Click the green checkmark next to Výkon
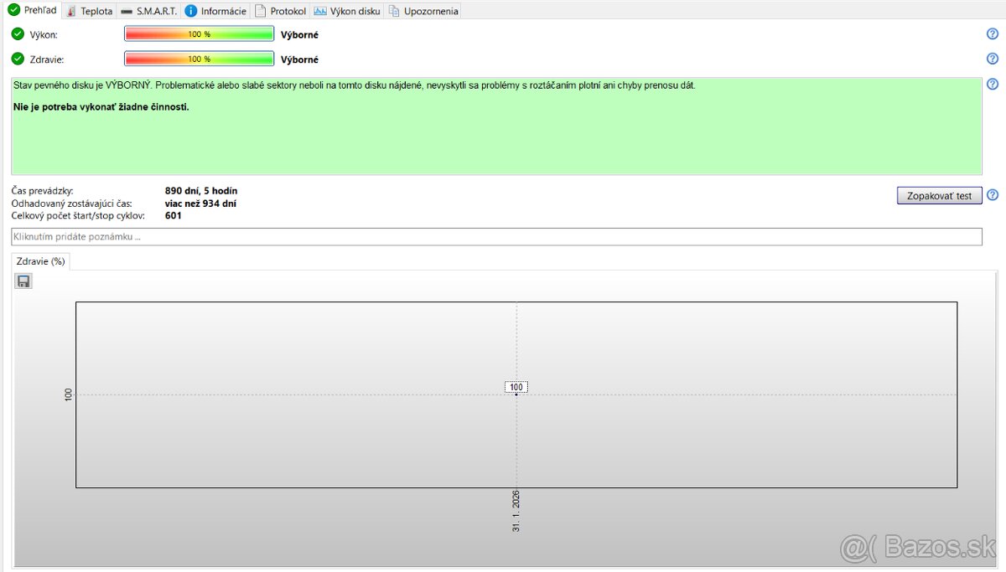 (18, 34)
